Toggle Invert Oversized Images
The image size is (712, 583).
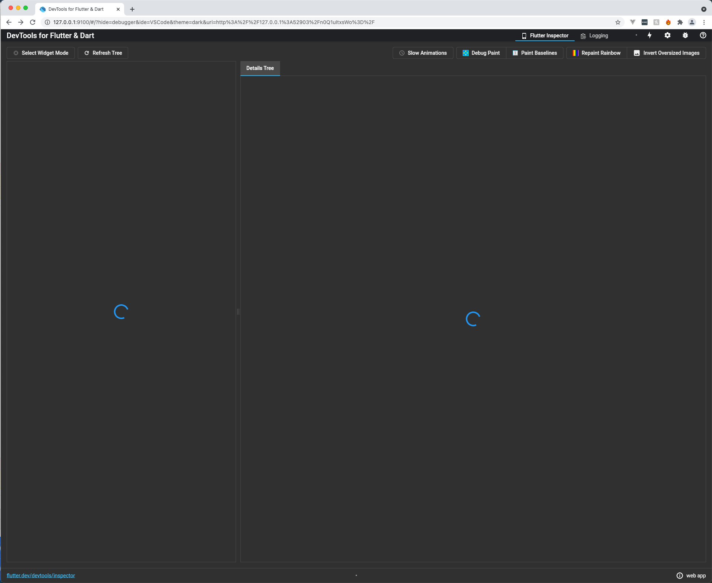[x=666, y=53]
